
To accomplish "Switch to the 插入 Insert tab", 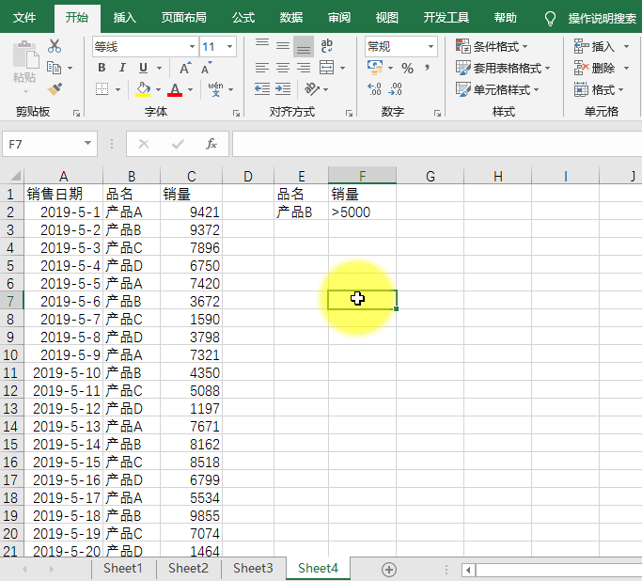I will coord(124,18).
